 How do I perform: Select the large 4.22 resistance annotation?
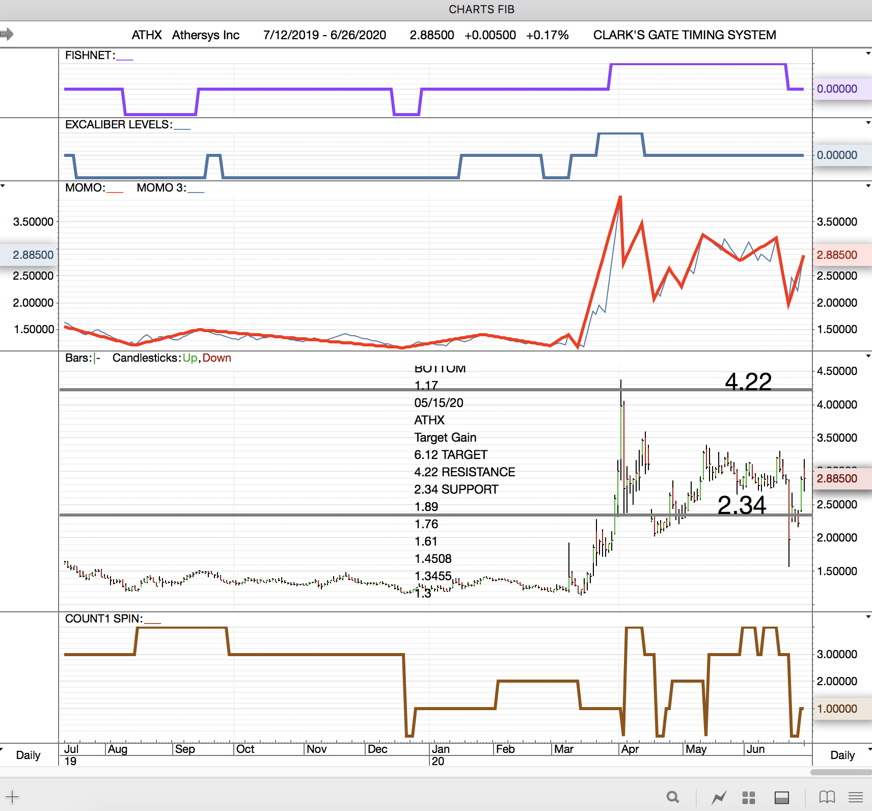748,382
